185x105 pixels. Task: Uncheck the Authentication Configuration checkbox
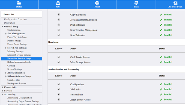[59, 84]
